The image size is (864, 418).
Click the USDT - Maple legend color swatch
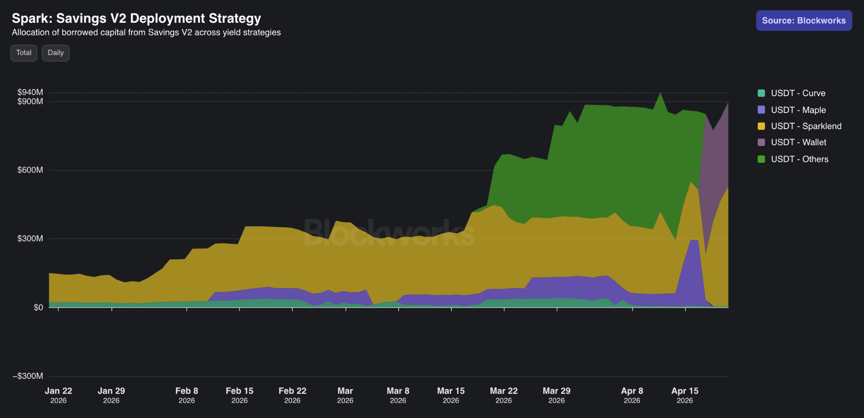761,110
